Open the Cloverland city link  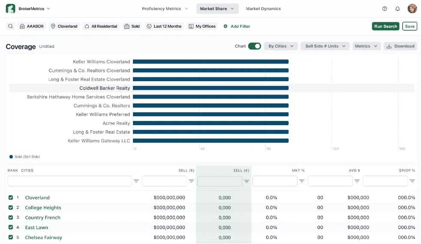tap(37, 197)
